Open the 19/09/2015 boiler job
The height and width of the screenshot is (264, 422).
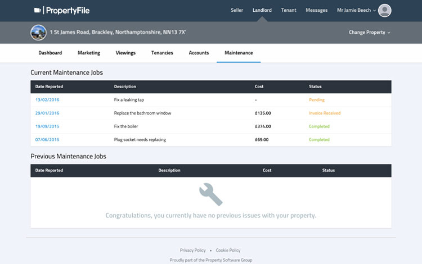tap(47, 126)
